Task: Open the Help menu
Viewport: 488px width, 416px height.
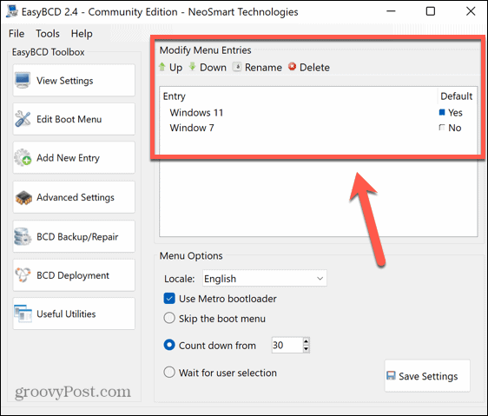Action: pos(82,34)
